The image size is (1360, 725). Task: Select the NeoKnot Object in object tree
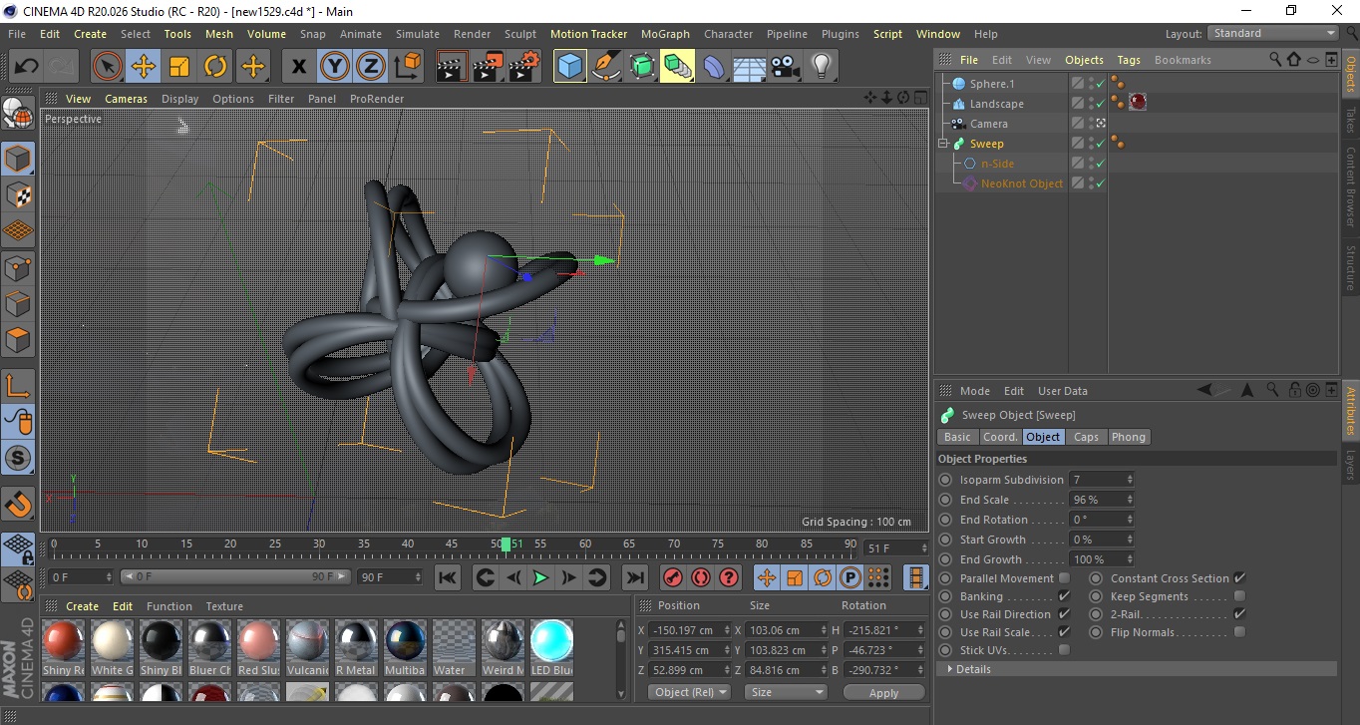(x=1021, y=183)
